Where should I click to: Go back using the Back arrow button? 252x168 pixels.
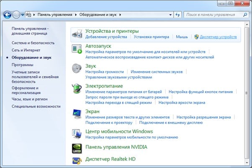(x=7, y=15)
